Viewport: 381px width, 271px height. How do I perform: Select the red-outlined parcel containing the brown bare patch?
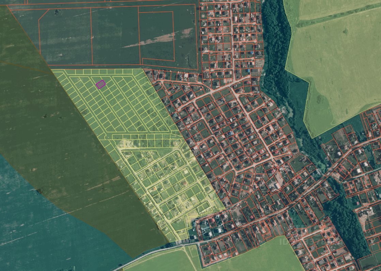point(156,36)
